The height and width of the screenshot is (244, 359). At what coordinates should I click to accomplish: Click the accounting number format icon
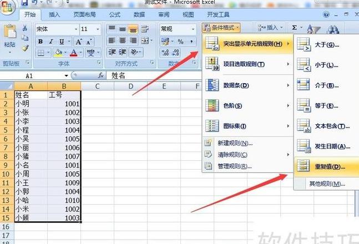tap(165, 42)
